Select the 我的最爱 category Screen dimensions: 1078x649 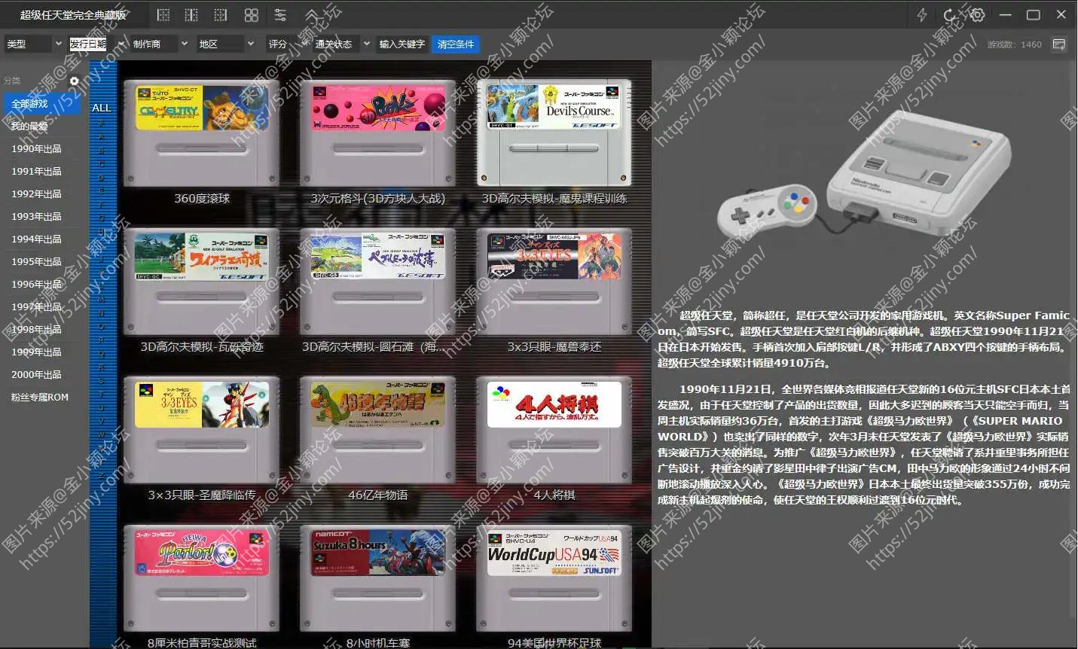[x=30, y=126]
